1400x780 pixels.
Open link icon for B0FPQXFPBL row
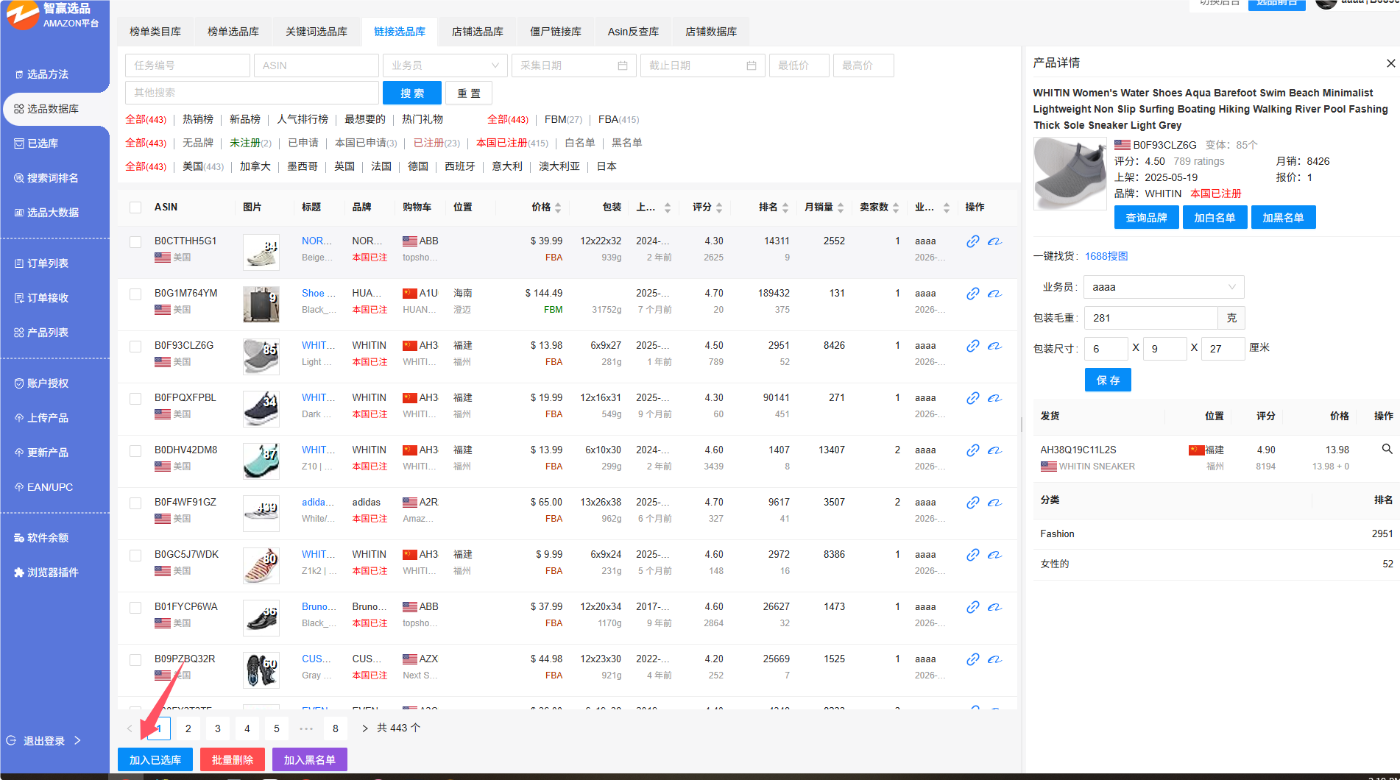(972, 398)
